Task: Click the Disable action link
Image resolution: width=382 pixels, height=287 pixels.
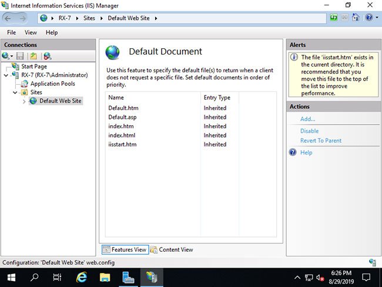Action: click(309, 131)
